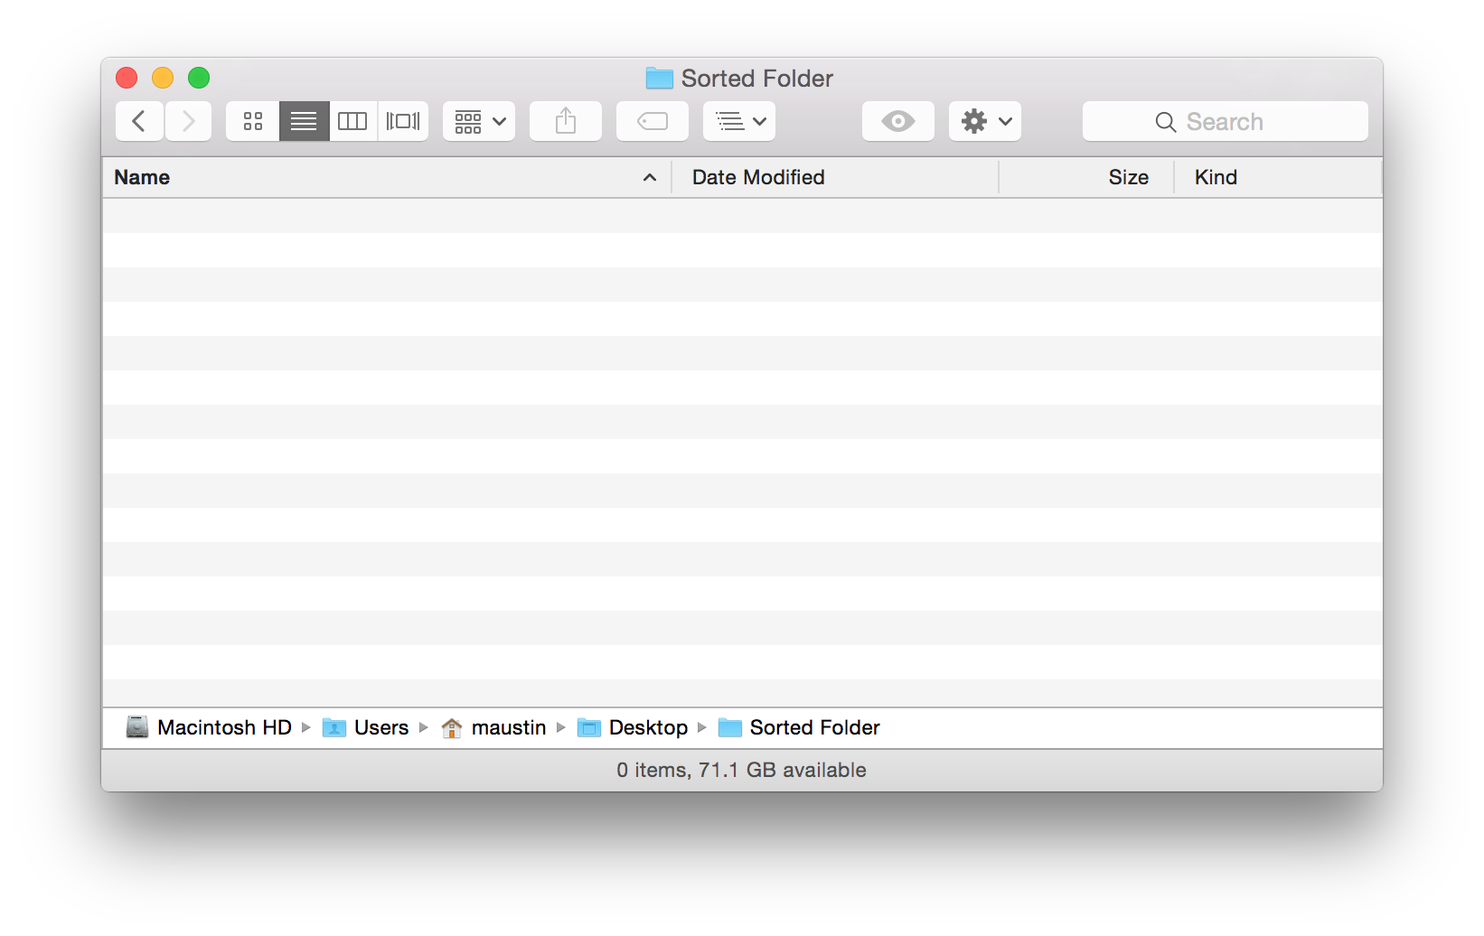Viewport: 1484px width, 936px height.
Task: Open the item arrangement dropdown
Action: pyautogui.click(x=479, y=121)
